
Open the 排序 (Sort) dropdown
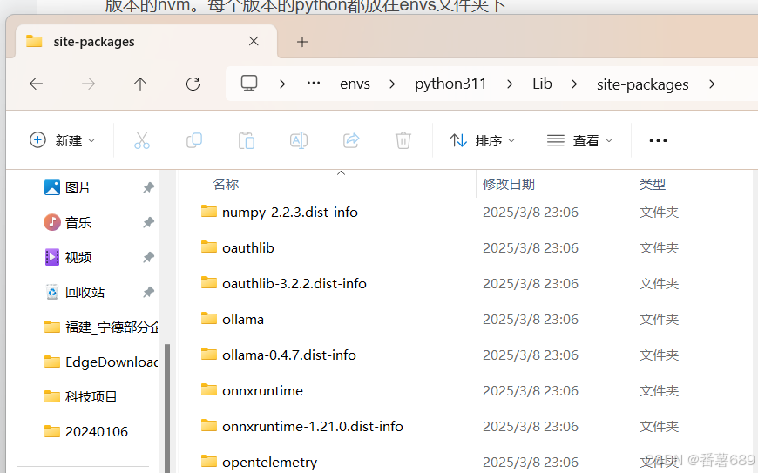[482, 140]
